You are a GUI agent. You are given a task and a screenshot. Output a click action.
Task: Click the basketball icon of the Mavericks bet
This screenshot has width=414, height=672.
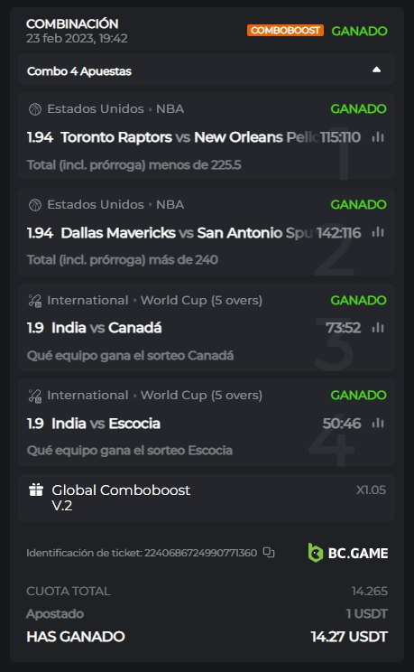pyautogui.click(x=35, y=205)
